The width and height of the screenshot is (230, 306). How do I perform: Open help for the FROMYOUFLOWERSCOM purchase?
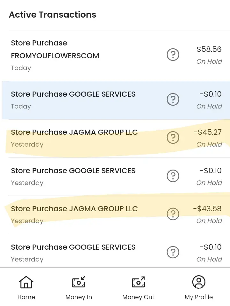[x=173, y=55]
